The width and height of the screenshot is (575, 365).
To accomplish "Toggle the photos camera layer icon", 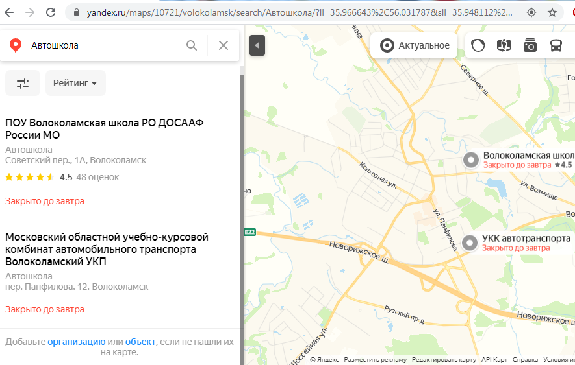I will [530, 45].
